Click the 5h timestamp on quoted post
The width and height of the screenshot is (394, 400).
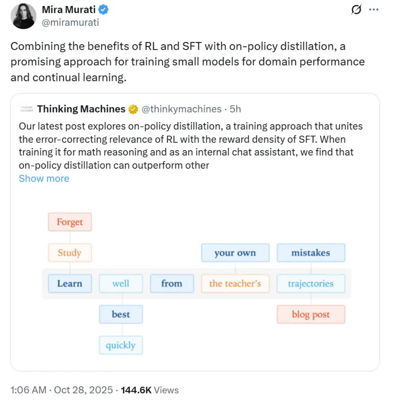point(236,109)
